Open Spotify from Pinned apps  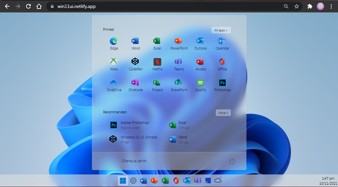(201, 86)
